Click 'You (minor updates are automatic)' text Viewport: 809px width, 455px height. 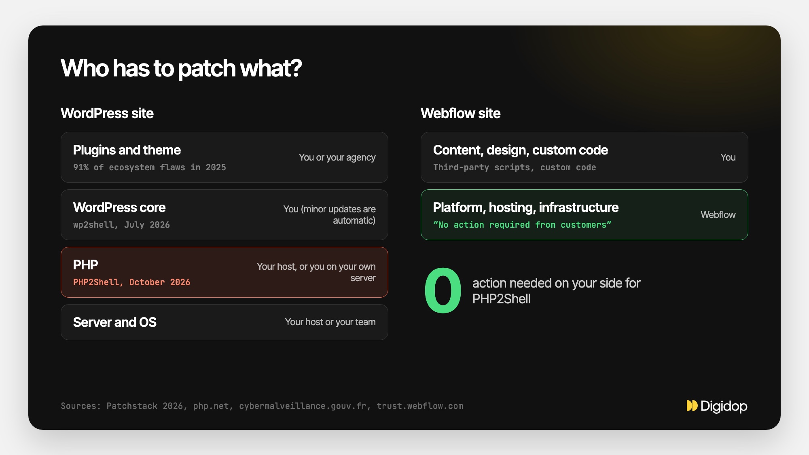329,215
